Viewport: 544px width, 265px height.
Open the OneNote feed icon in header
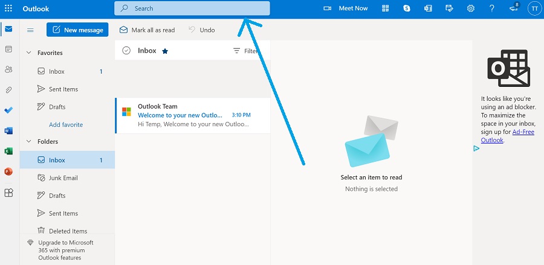point(428,8)
